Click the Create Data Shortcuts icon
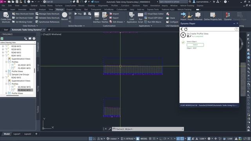The width and height of the screenshot is (251, 141). 6,18
